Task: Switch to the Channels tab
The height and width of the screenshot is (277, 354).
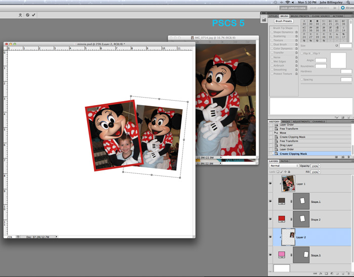Action: coord(319,122)
